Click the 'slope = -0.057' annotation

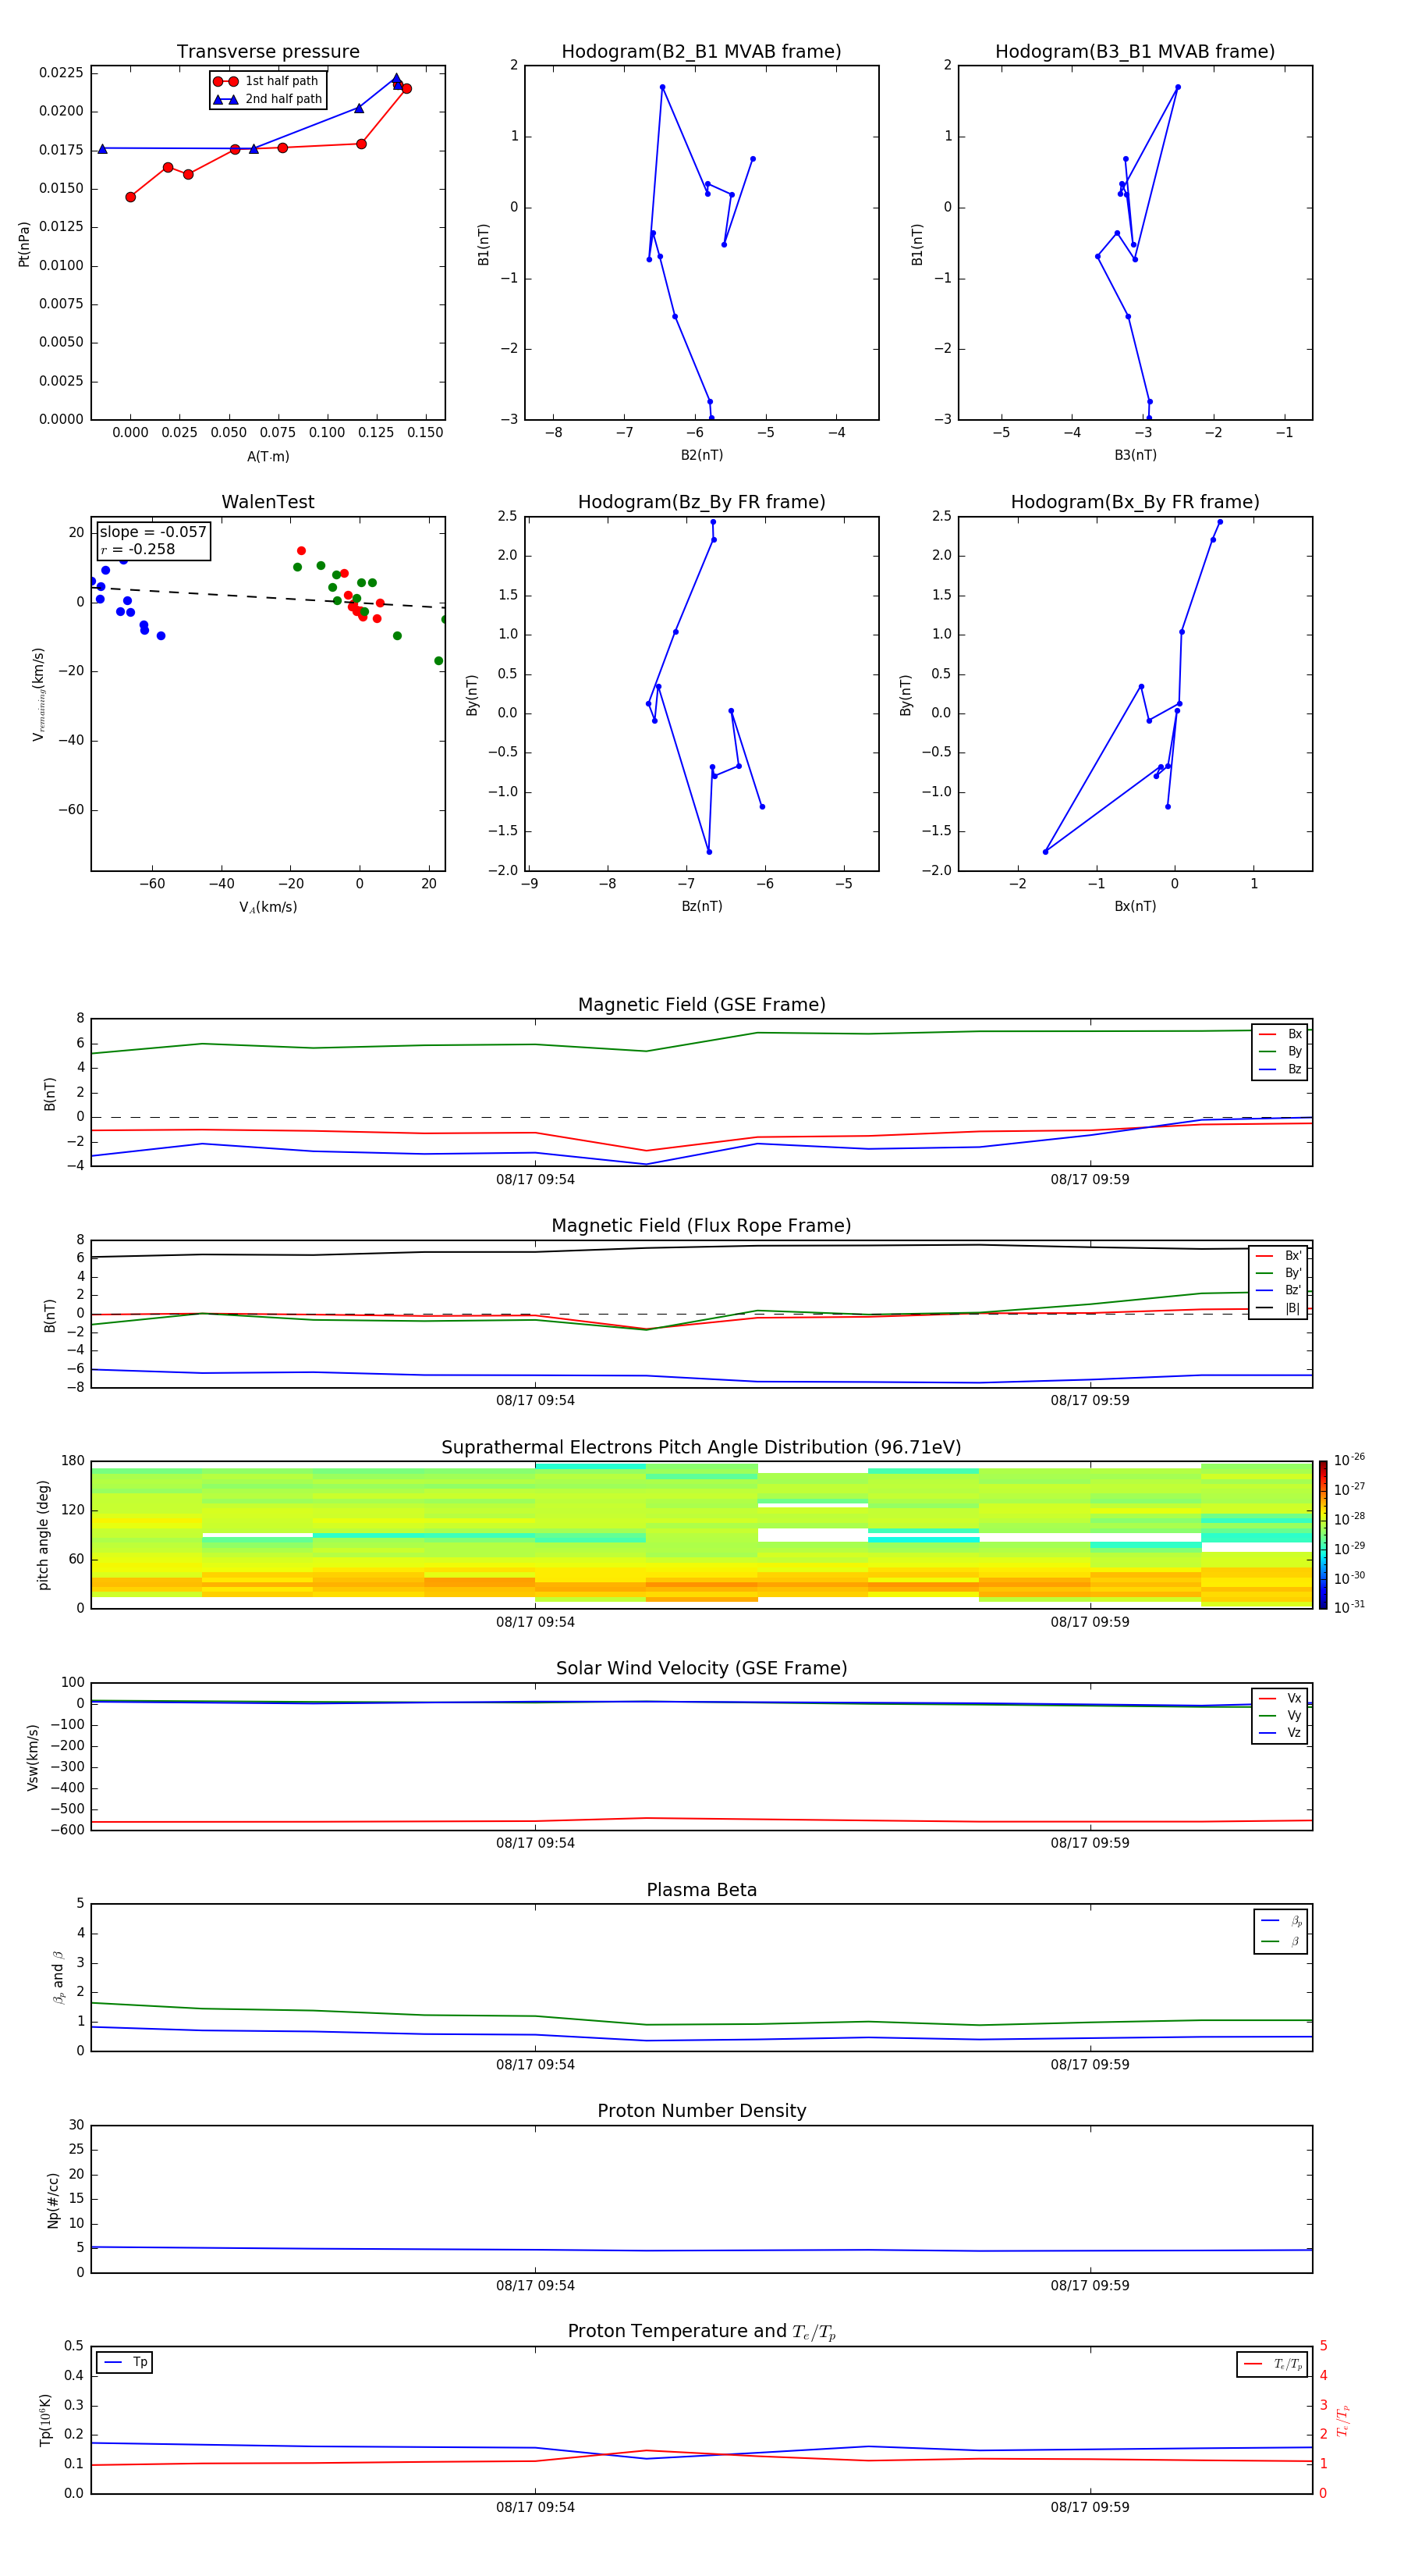(x=153, y=532)
